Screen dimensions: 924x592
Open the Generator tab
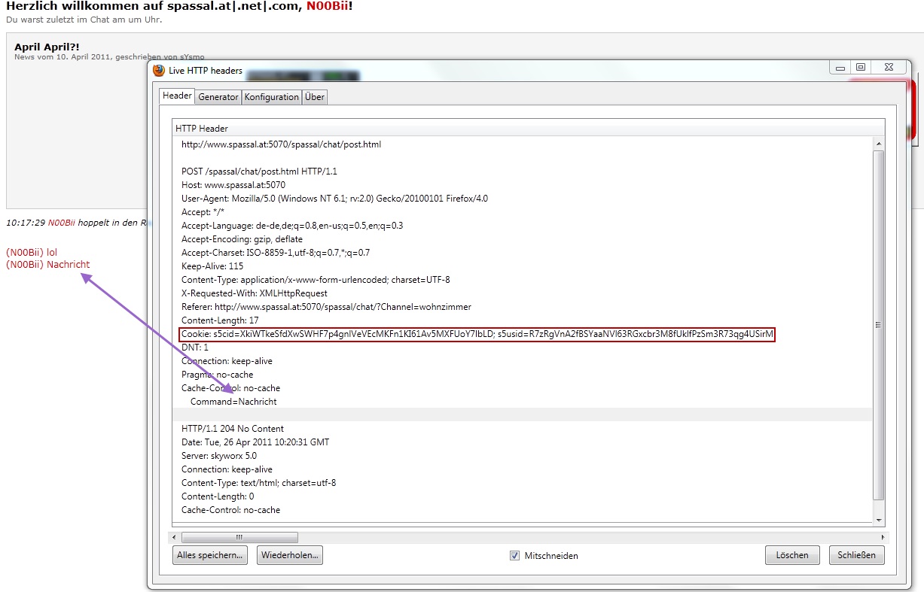[218, 97]
